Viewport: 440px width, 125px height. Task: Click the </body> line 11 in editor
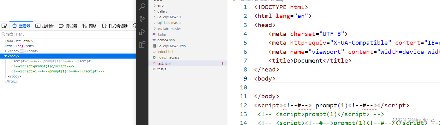click(x=267, y=96)
